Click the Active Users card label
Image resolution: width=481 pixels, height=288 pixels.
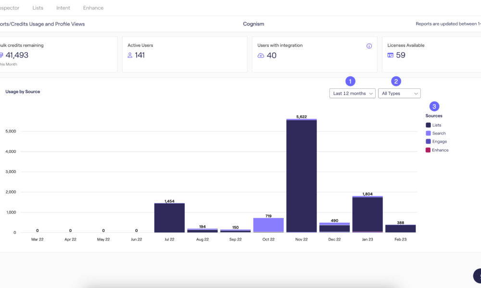coord(140,45)
